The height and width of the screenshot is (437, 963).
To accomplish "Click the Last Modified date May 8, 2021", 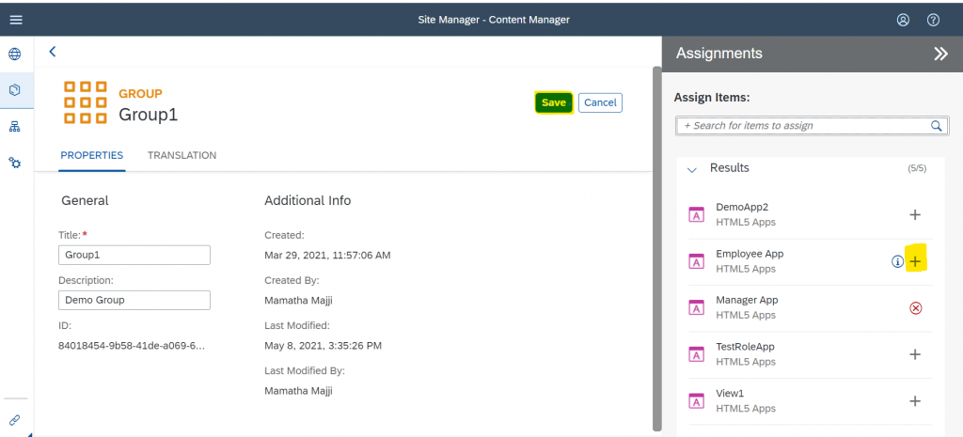I will [324, 346].
